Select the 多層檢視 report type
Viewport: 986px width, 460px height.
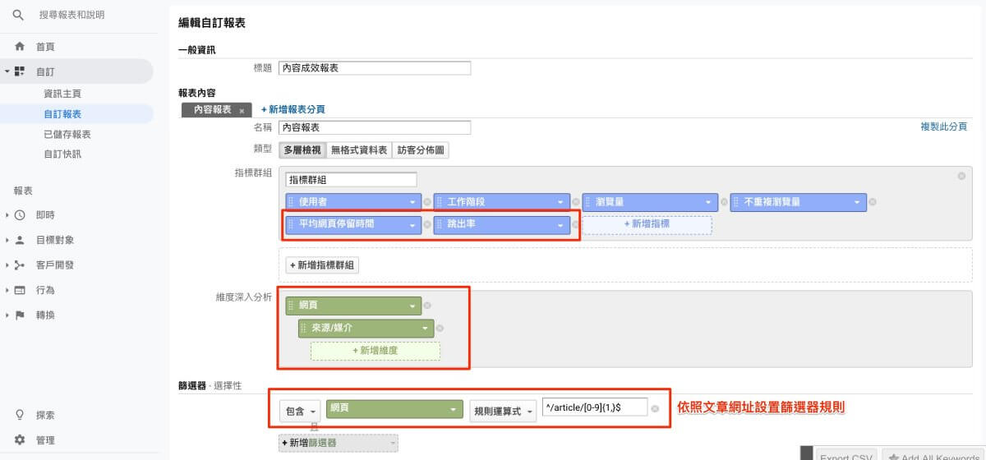click(302, 149)
